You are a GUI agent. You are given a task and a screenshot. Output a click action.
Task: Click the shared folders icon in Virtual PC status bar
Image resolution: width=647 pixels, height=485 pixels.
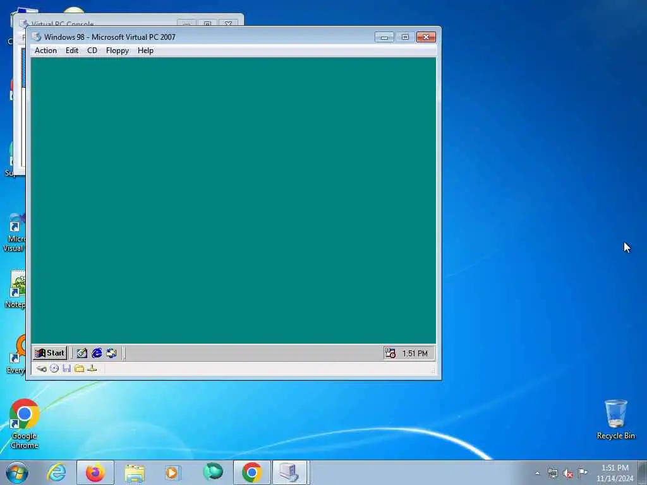pos(79,369)
